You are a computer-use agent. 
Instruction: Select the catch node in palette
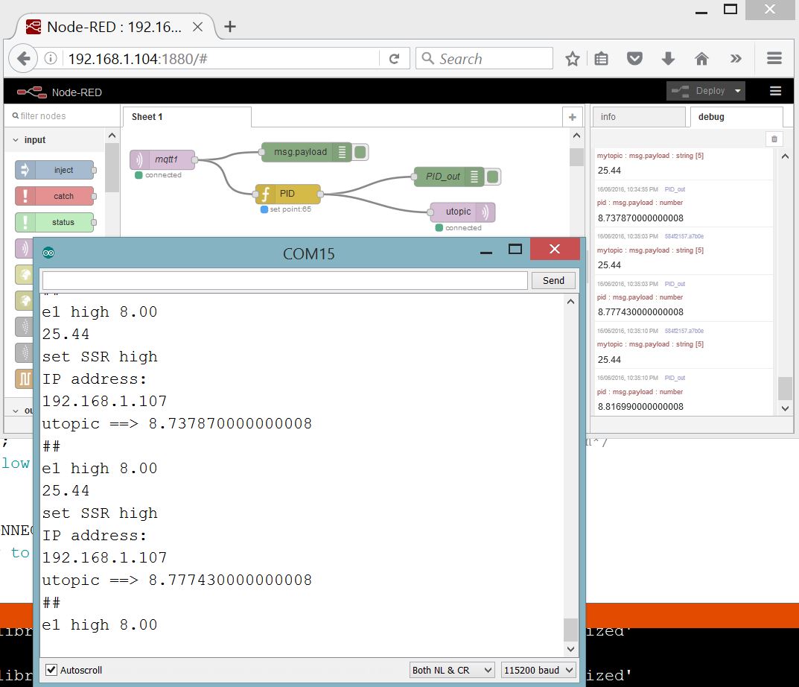pos(55,196)
